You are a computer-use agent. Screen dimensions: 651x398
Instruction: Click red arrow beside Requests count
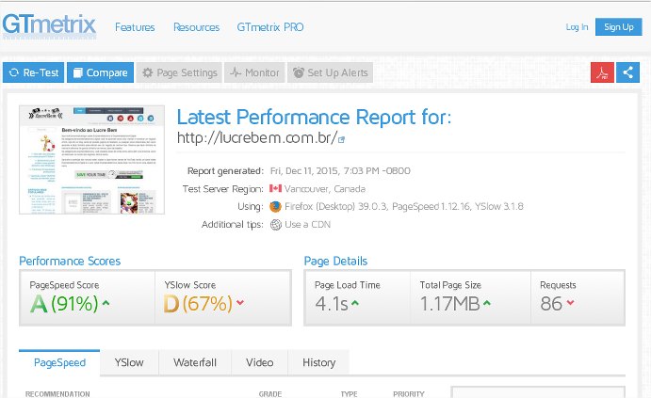coord(571,303)
